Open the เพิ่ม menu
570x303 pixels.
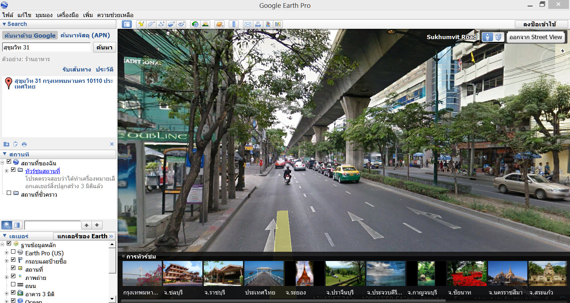tap(88, 15)
